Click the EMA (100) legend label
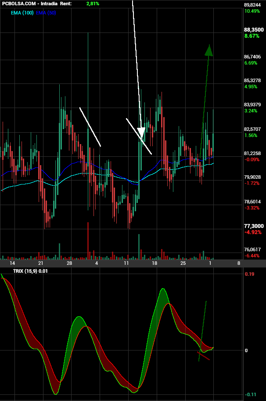Image resolution: width=266 pixels, height=401 pixels. pyautogui.click(x=22, y=13)
